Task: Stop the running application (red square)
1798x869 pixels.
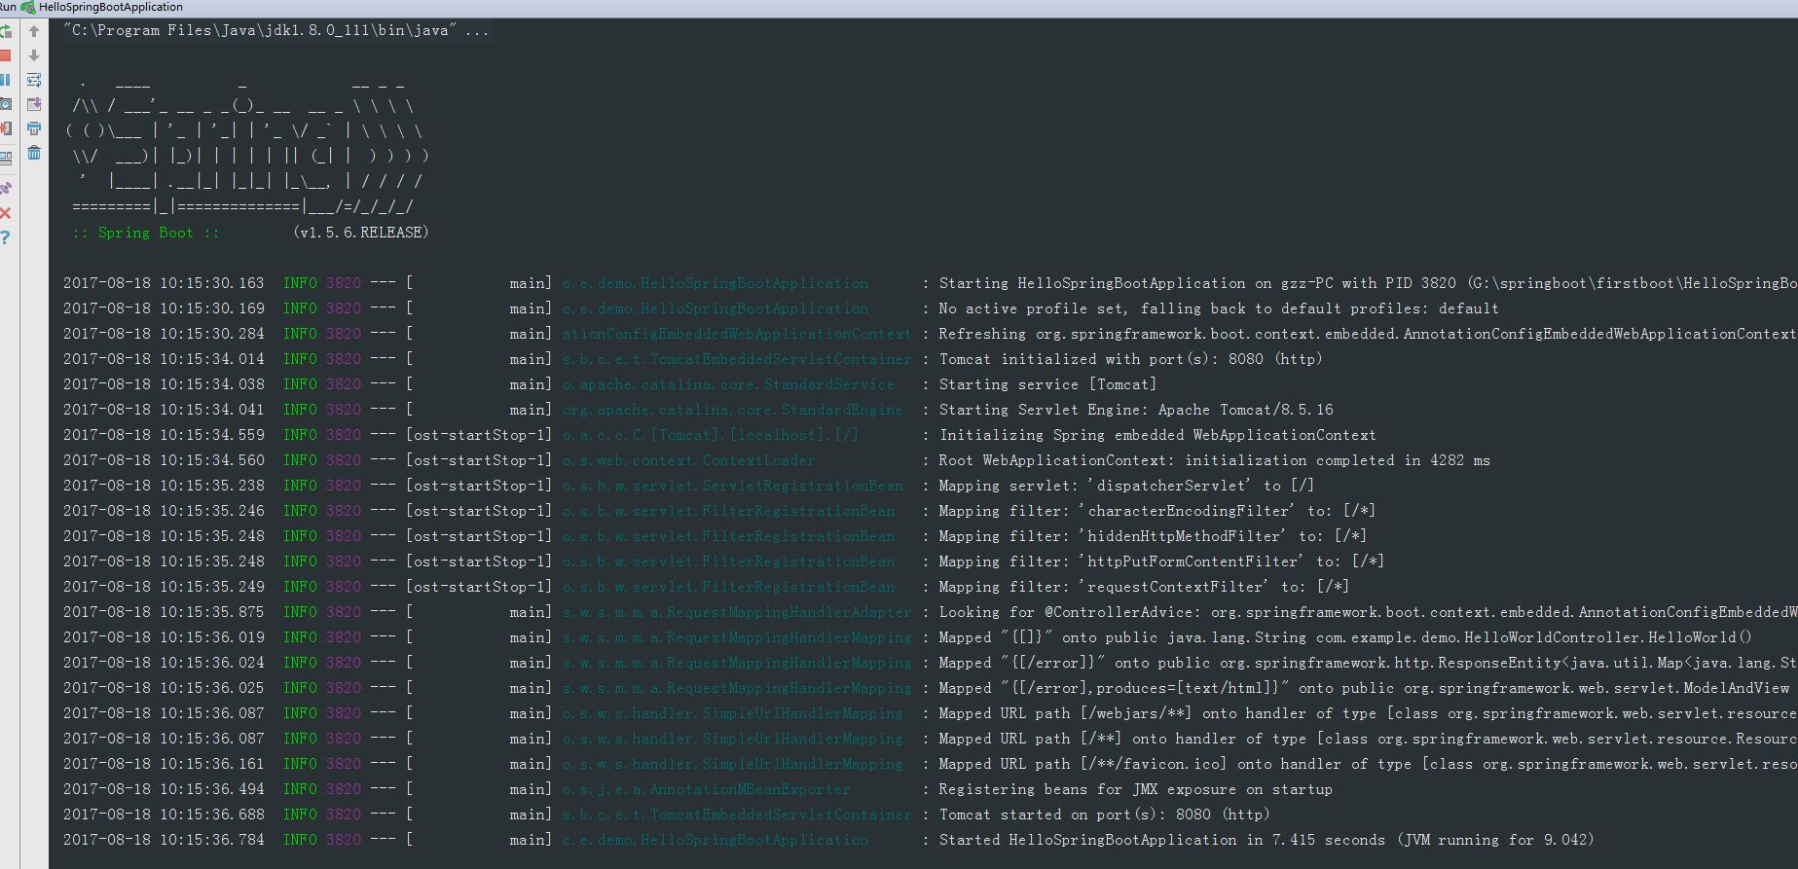Action: pos(6,55)
